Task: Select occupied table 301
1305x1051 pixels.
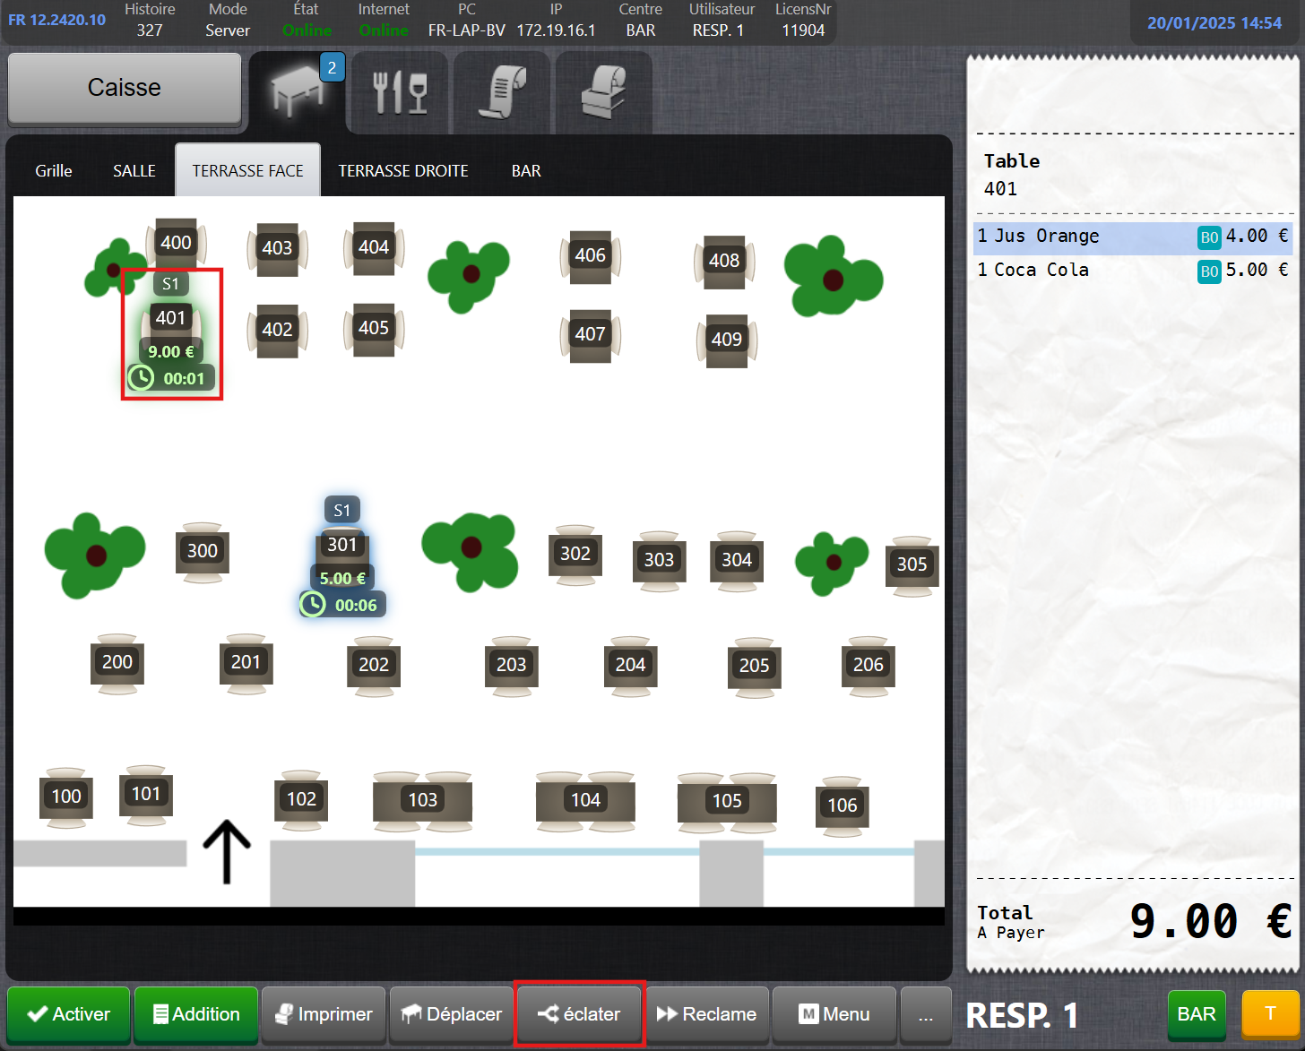Action: (341, 545)
